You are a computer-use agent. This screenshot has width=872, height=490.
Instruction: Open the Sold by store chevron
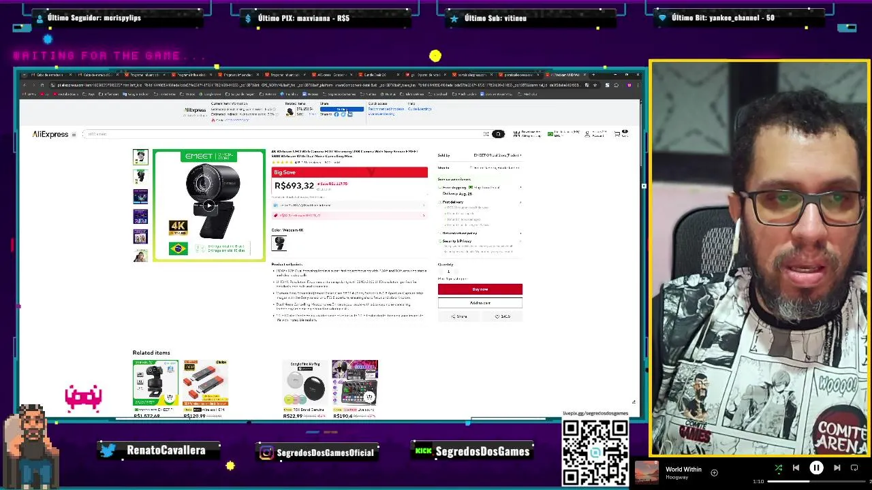tap(520, 156)
